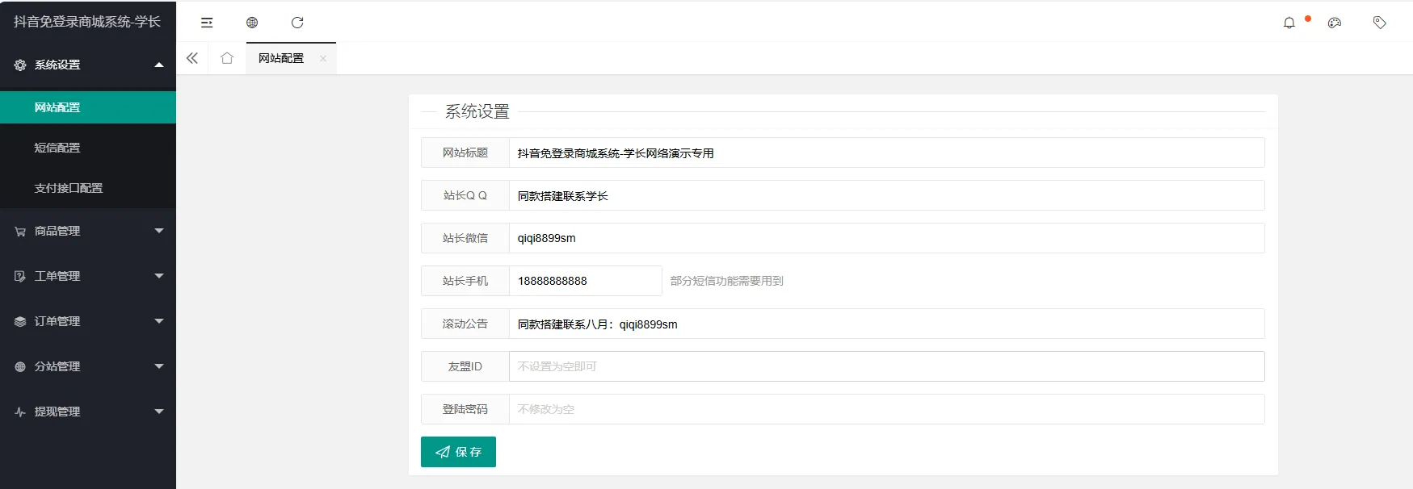The width and height of the screenshot is (1413, 489).
Task: Expand 分站管理 dropdown arrow
Action: click(x=159, y=366)
